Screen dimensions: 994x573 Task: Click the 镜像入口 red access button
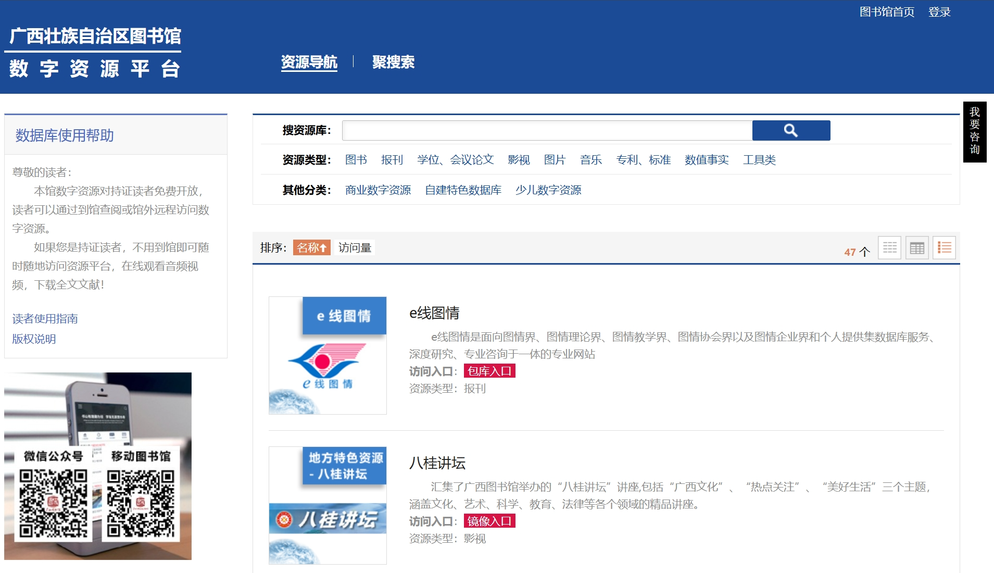tap(489, 521)
